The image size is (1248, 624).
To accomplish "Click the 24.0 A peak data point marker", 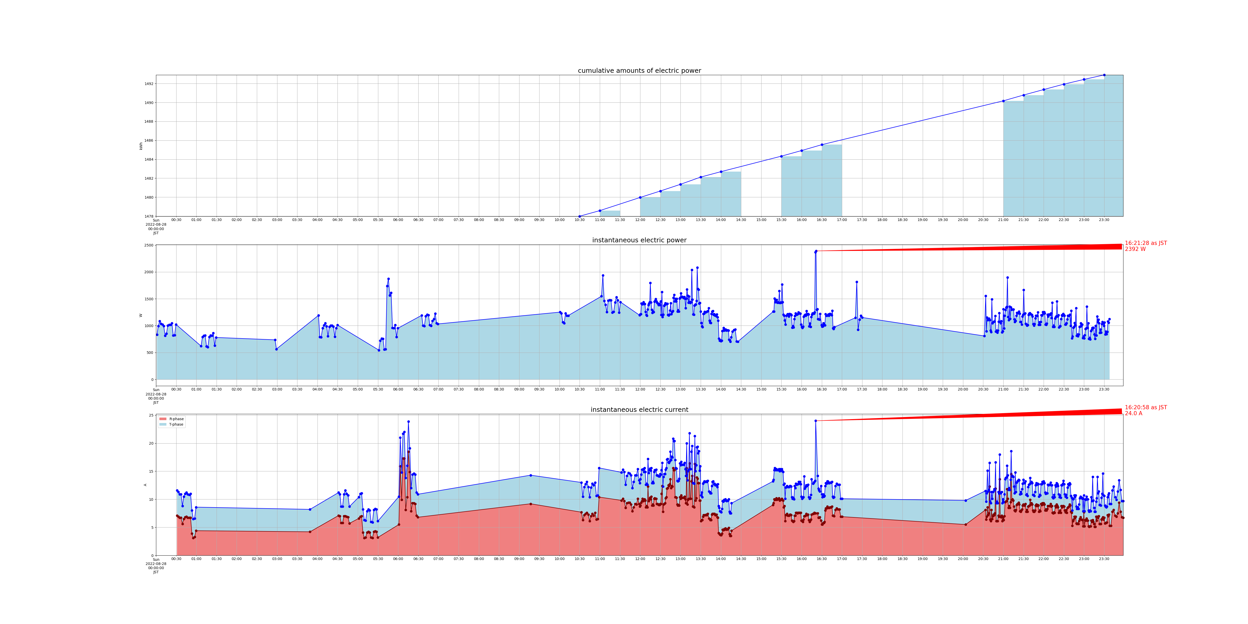I will (816, 420).
